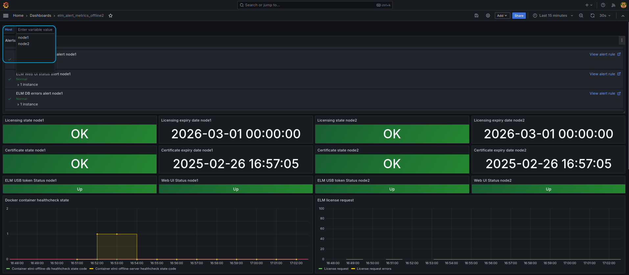
Task: Click the save dashboard icon
Action: click(x=476, y=15)
